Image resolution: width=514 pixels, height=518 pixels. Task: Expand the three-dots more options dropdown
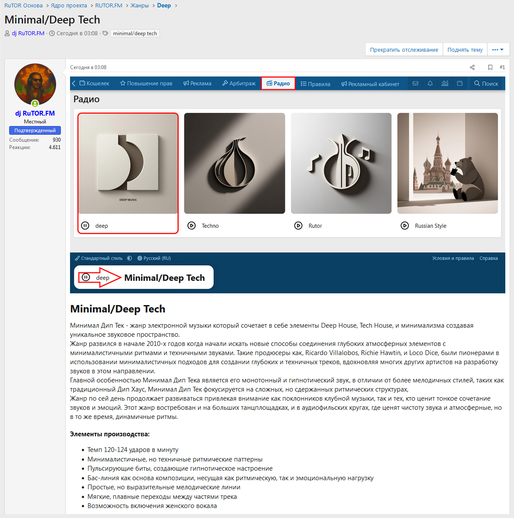pos(498,50)
